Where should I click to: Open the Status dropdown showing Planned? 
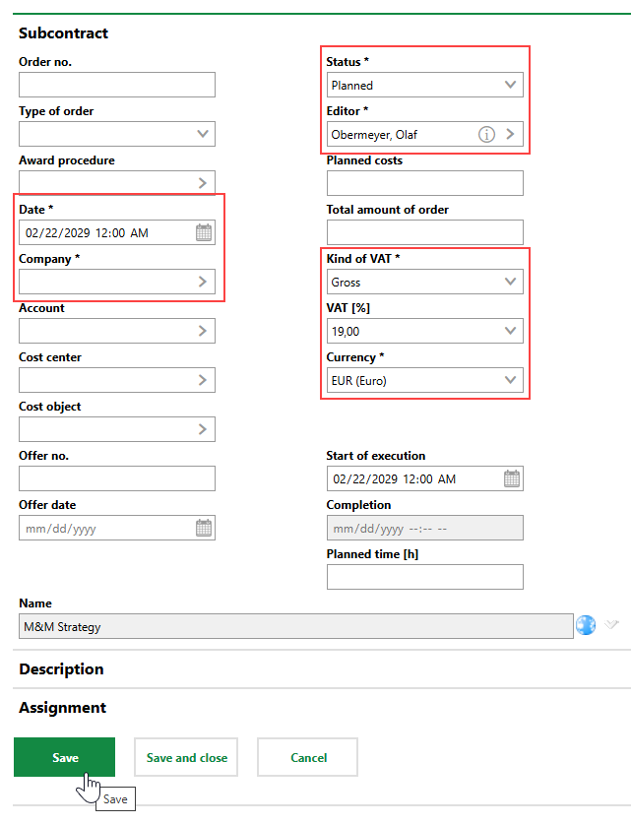pos(424,85)
